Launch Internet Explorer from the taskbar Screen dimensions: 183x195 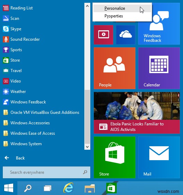tap(68, 188)
